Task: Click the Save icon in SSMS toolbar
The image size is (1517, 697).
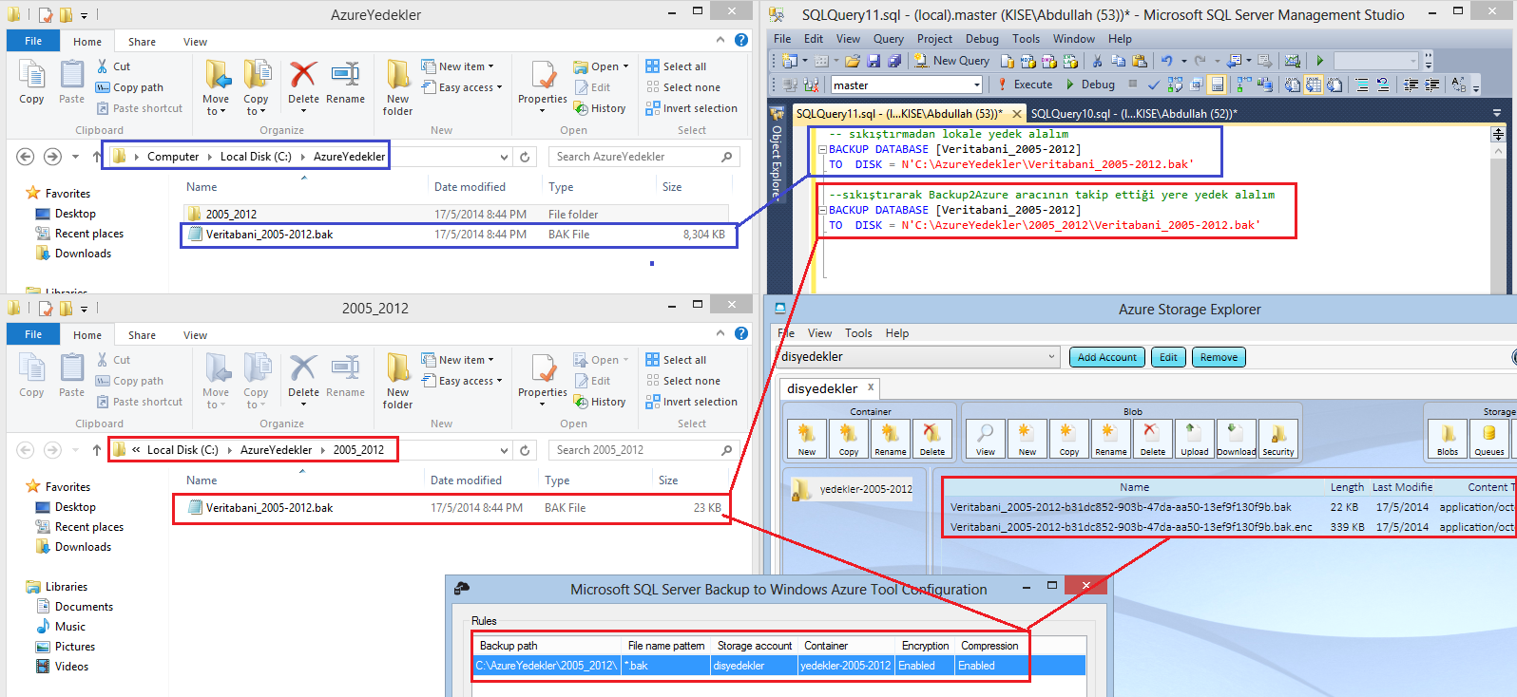Action: tap(874, 61)
